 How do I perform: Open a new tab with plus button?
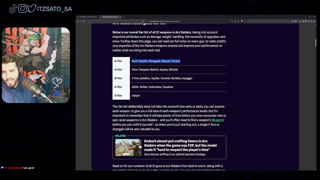pos(124,17)
